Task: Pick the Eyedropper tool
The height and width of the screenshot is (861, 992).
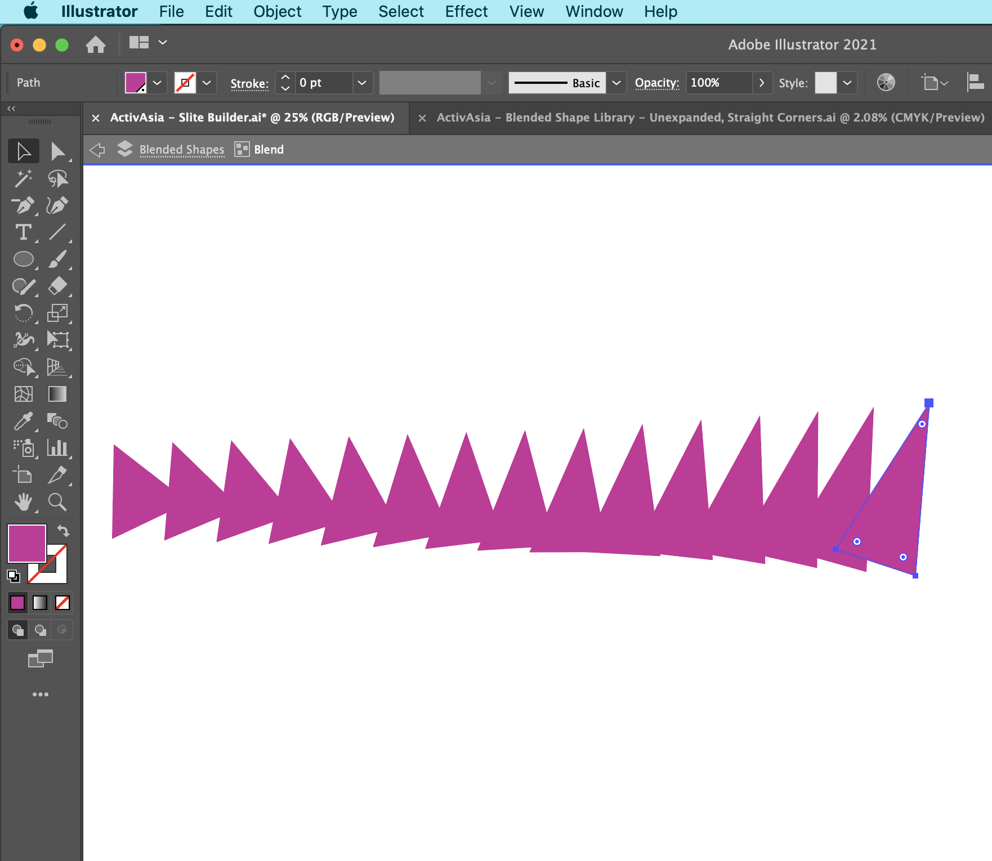Action: [x=24, y=421]
